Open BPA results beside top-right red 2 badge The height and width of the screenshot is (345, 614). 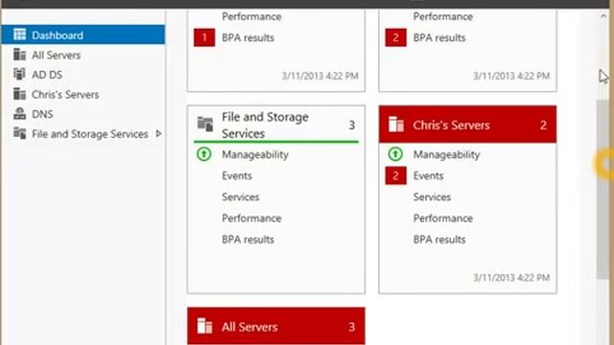[x=439, y=38]
